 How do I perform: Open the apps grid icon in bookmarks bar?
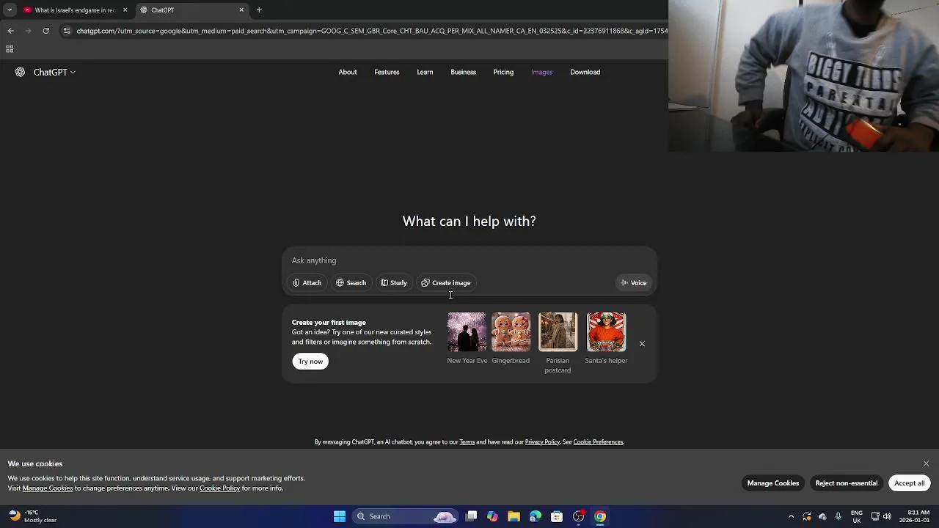10,49
